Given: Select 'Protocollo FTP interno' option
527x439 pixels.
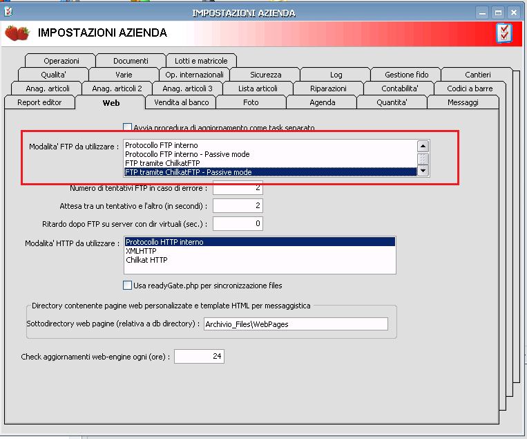Looking at the screenshot, I should coord(270,145).
